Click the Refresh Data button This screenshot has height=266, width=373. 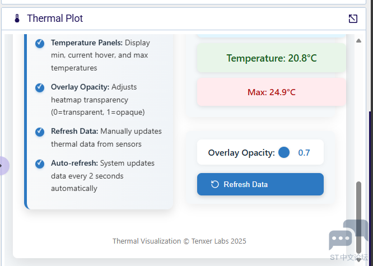tap(260, 184)
